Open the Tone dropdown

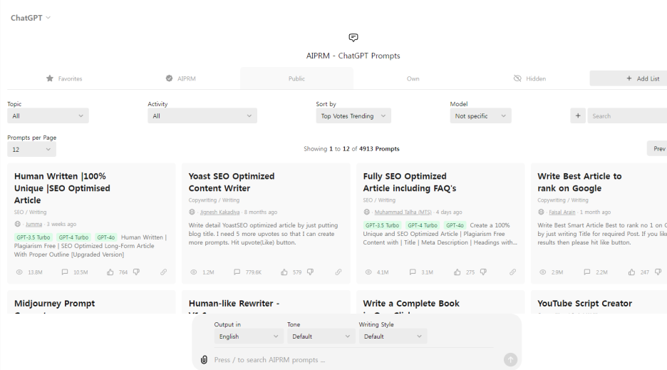click(321, 336)
